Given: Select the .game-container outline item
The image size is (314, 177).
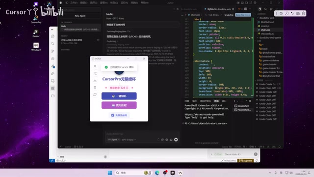Looking at the screenshot, I should click(x=270, y=60).
